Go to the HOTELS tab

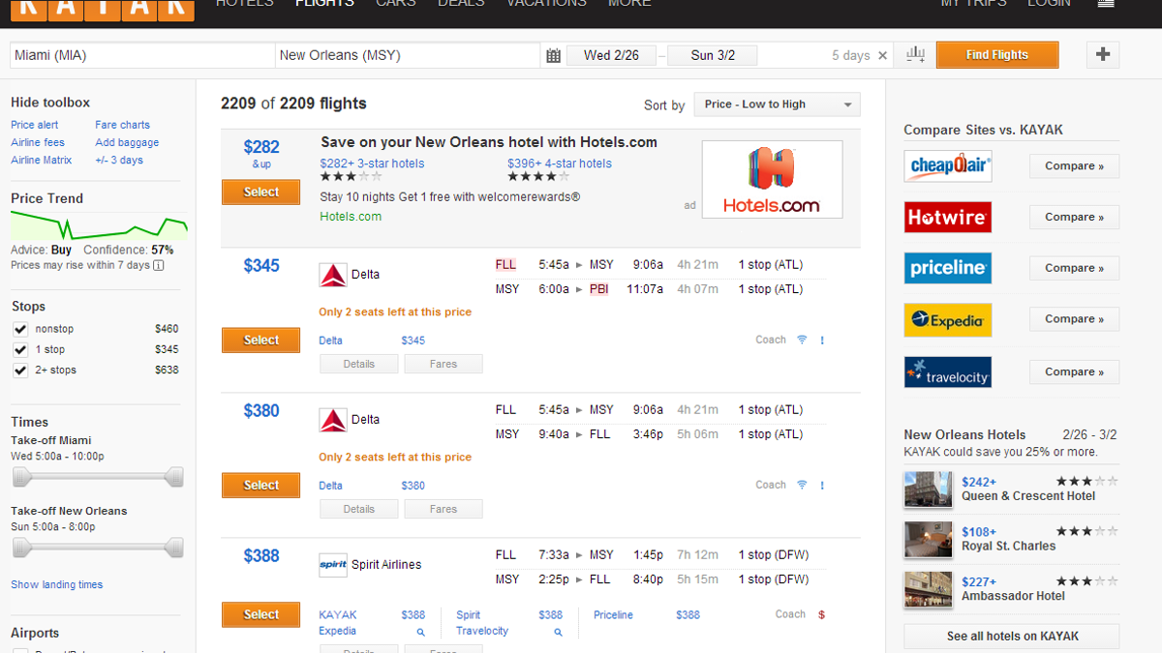pyautogui.click(x=245, y=4)
